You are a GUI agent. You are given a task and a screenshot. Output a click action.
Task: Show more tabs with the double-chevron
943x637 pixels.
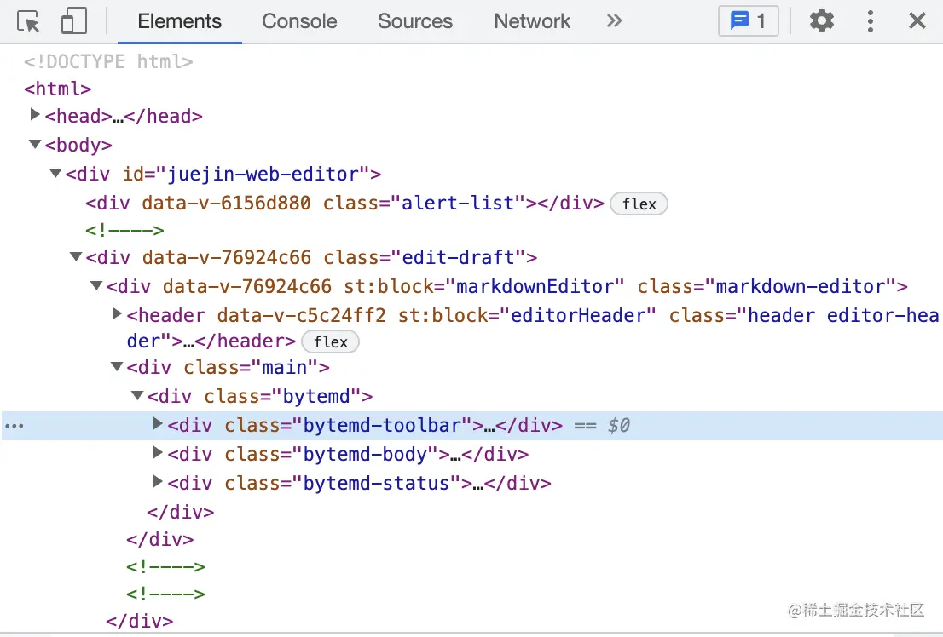614,21
